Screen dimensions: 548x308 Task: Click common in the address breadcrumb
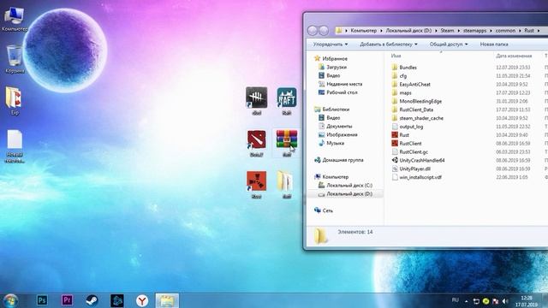pyautogui.click(x=505, y=31)
